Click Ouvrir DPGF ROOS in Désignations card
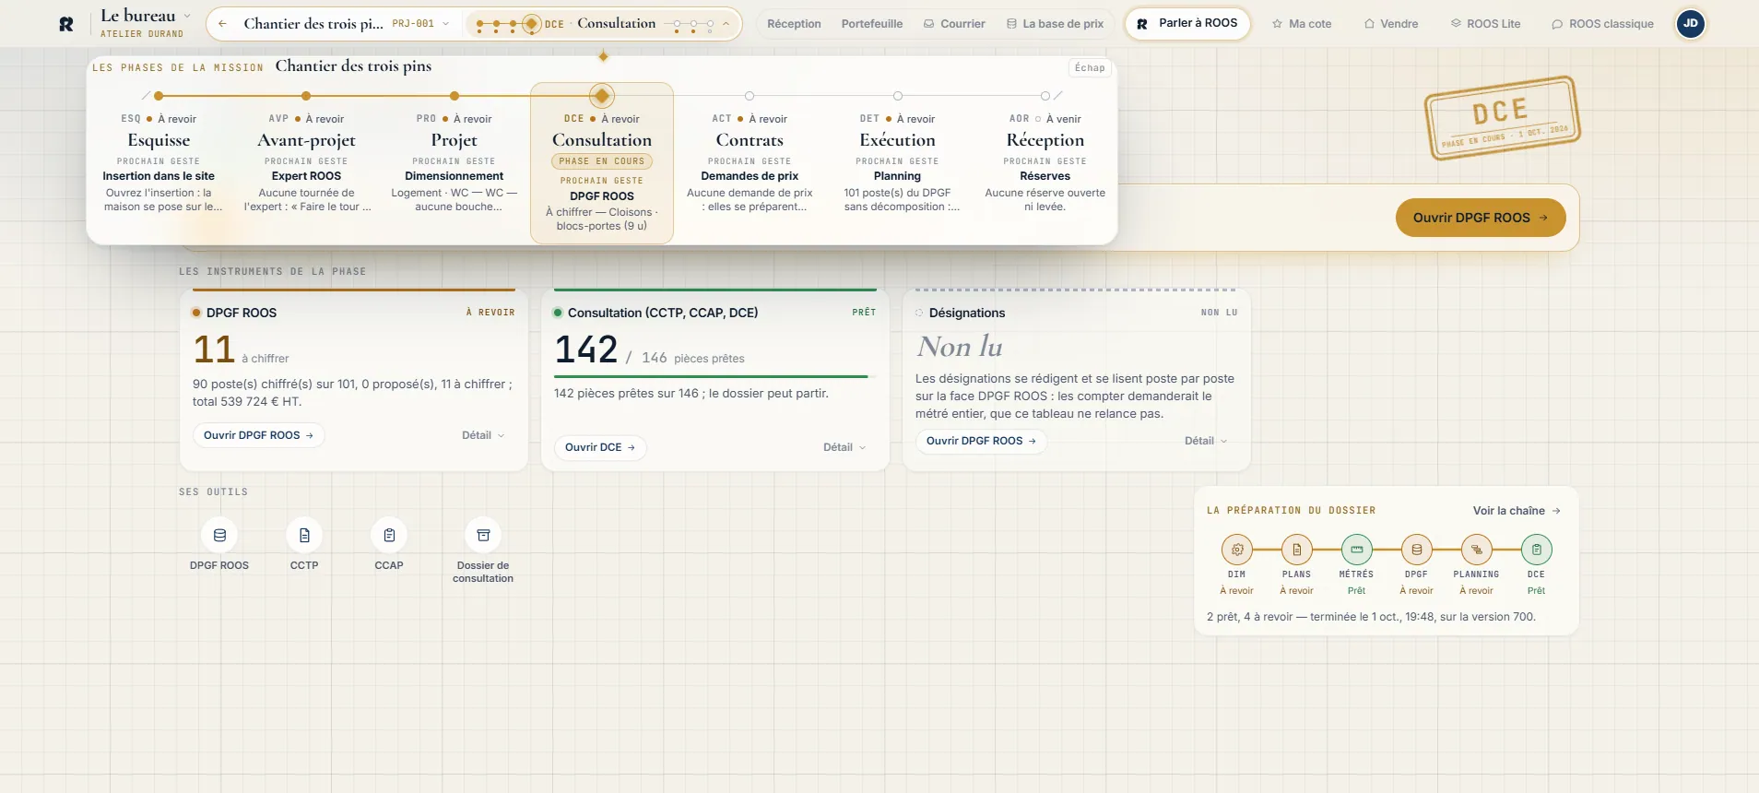Viewport: 1759px width, 793px height. click(x=981, y=441)
